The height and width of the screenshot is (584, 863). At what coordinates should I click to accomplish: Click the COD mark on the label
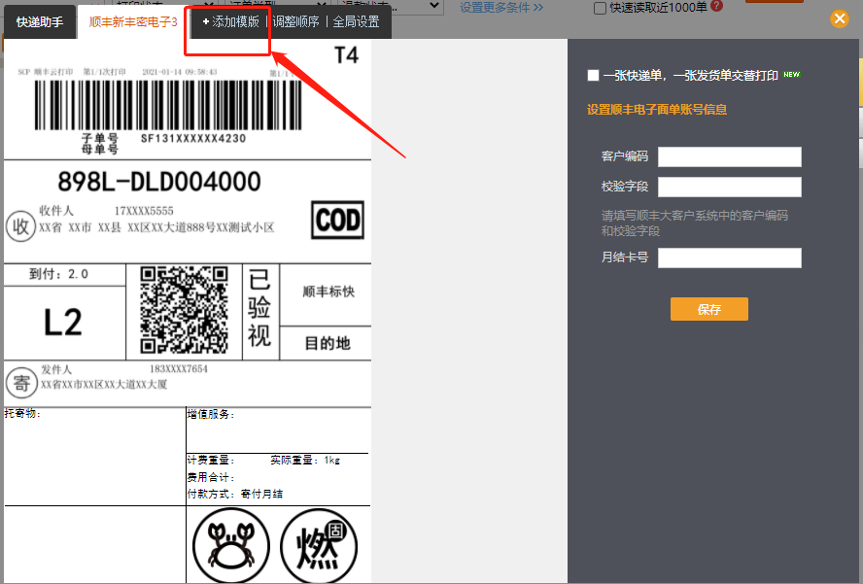[x=337, y=221]
